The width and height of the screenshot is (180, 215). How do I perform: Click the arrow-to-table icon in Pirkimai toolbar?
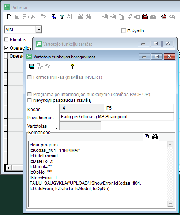coord(137,17)
